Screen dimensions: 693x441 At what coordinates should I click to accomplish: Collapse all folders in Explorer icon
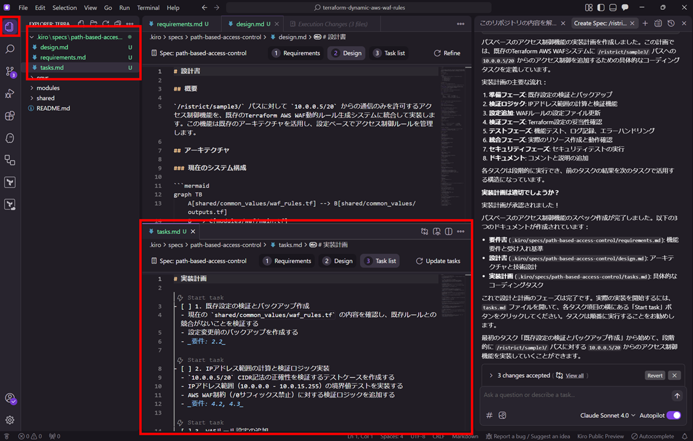coord(118,24)
